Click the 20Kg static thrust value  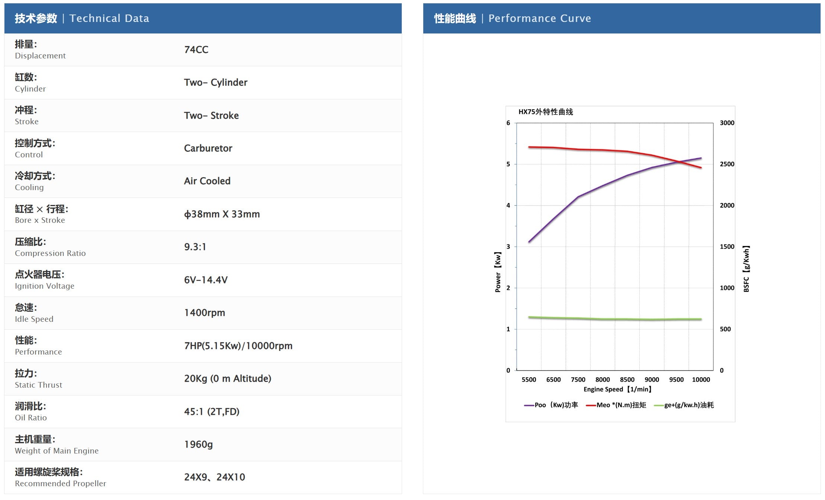228,378
